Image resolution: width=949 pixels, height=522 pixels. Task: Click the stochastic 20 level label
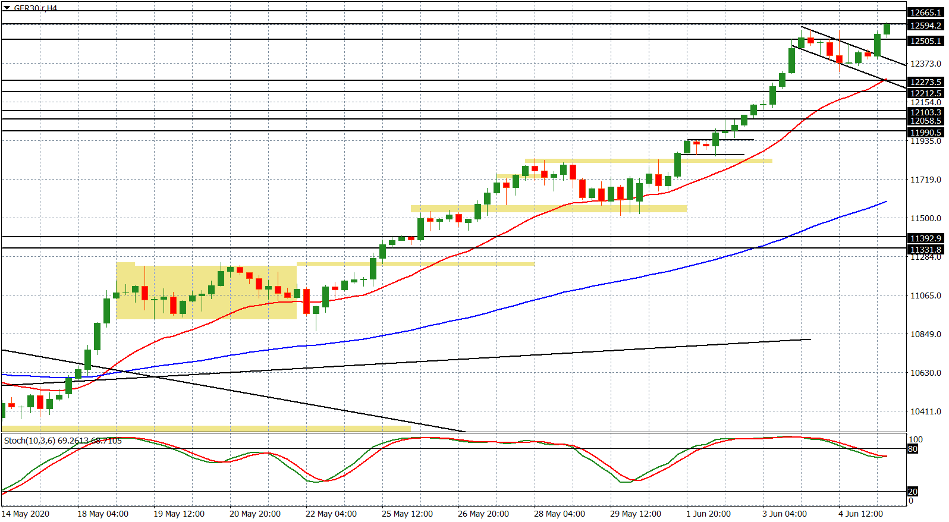point(913,492)
